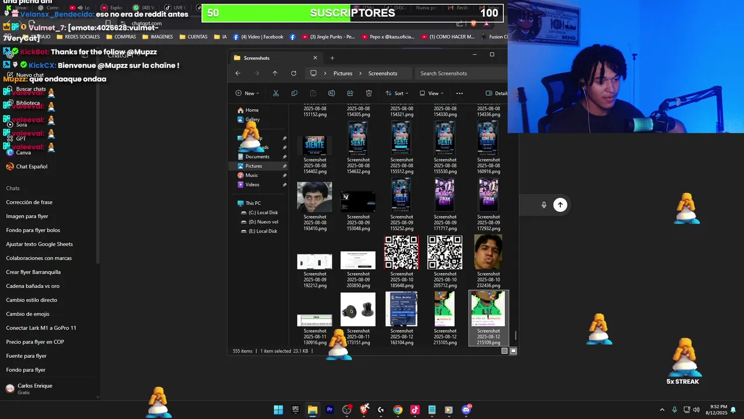Screen dimensions: 744x419
Task: Unpin Documents via its pin icon
Action: [x=284, y=157]
